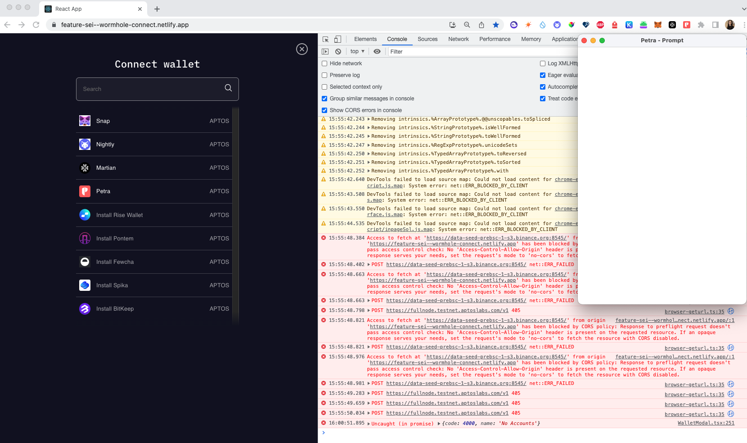Click the Search field in Connect wallet modal
This screenshot has width=747, height=443.
point(153,89)
